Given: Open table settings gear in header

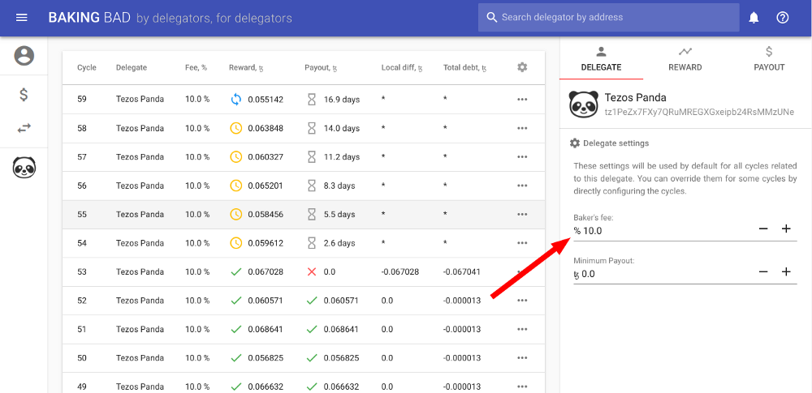Looking at the screenshot, I should point(522,66).
